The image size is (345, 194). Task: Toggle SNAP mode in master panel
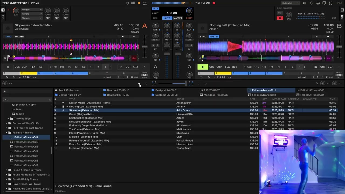(x=155, y=9)
